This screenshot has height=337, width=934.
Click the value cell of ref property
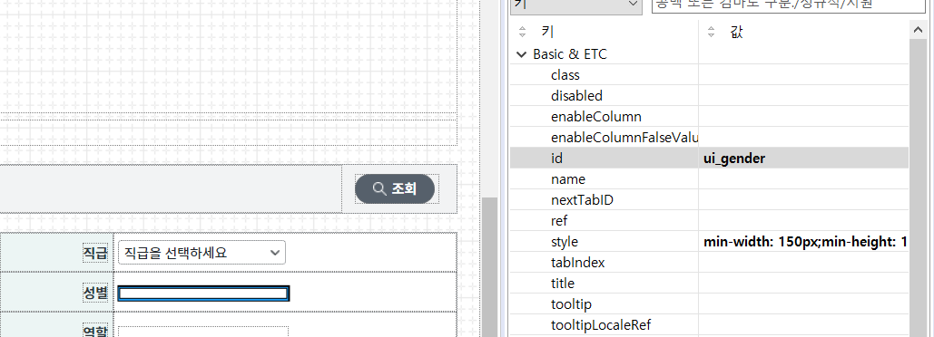pyautogui.click(x=803, y=220)
